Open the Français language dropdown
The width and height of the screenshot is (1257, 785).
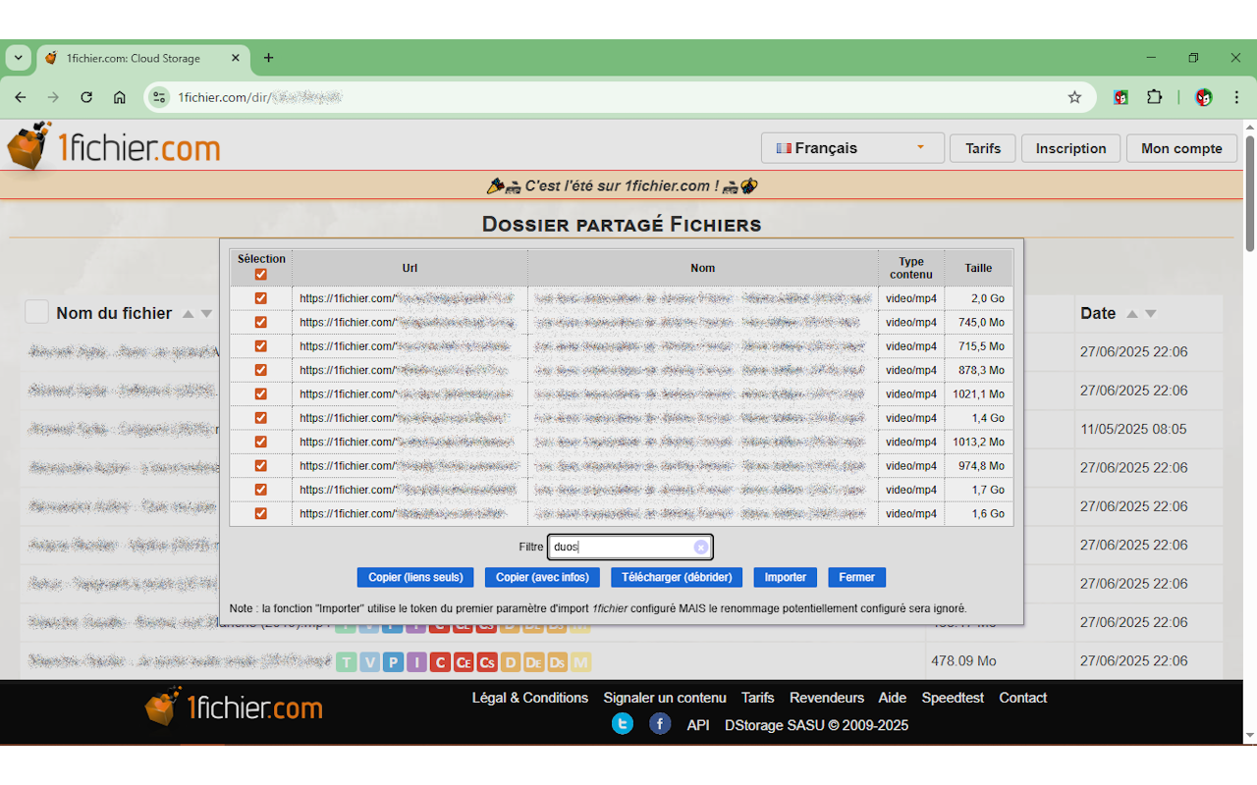tap(852, 148)
